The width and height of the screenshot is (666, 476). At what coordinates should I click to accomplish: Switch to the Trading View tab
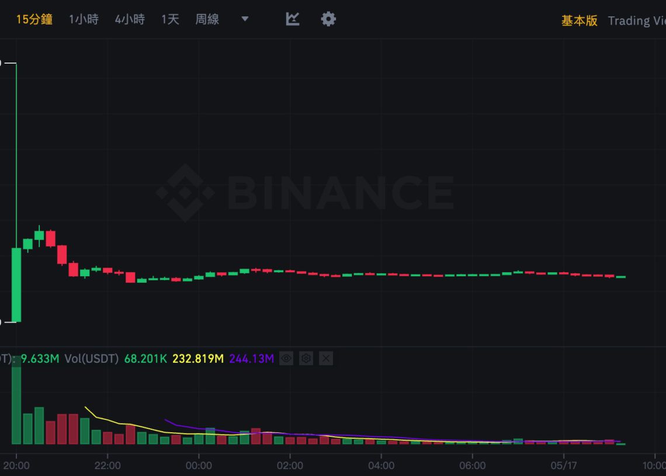pyautogui.click(x=636, y=20)
